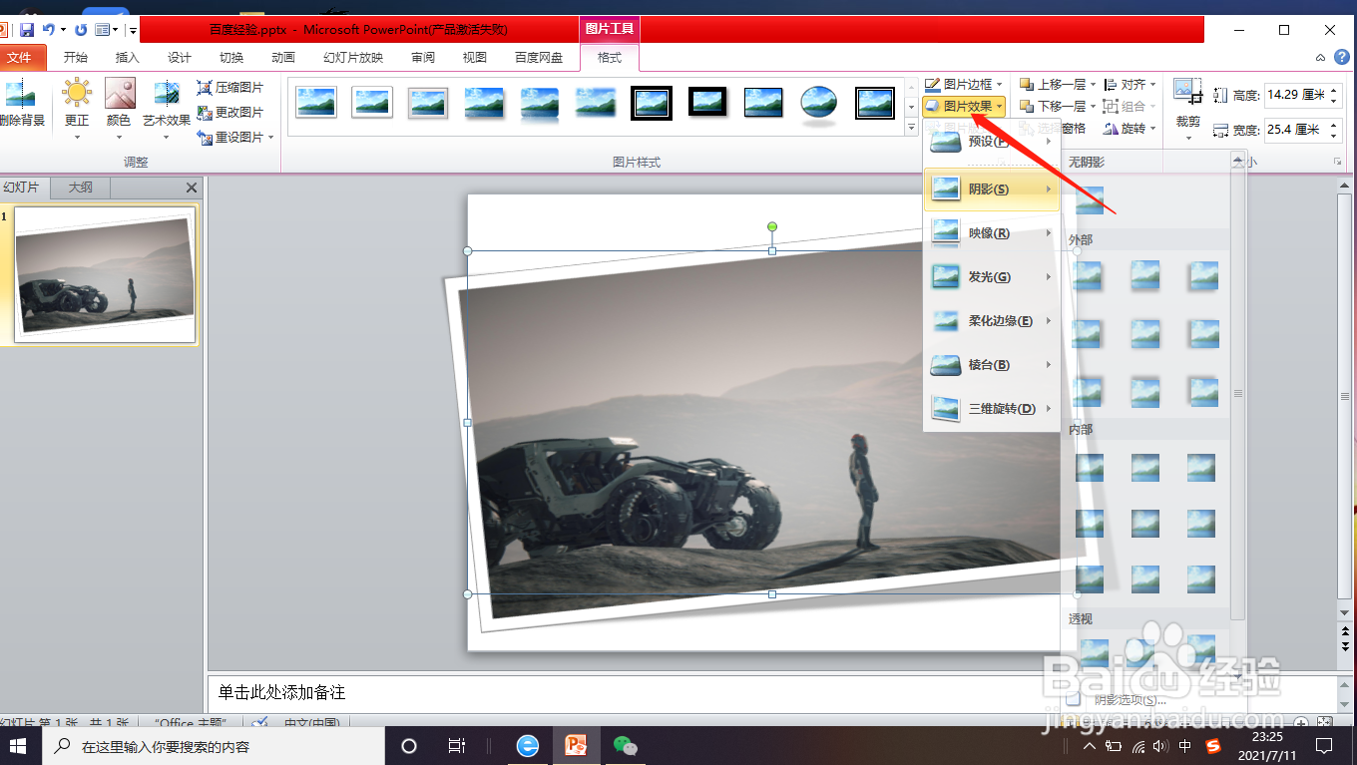
Task: Open the Preset (预设) effects submenu
Action: point(992,142)
